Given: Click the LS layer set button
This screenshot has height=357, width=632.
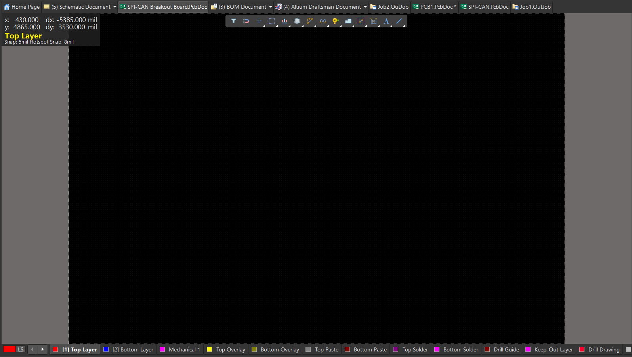Looking at the screenshot, I should (21, 349).
